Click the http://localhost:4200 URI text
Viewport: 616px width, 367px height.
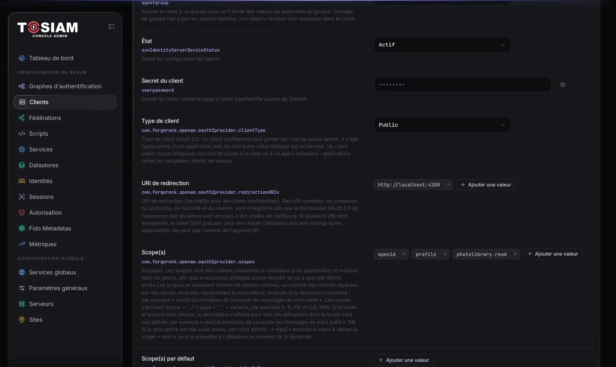[409, 185]
